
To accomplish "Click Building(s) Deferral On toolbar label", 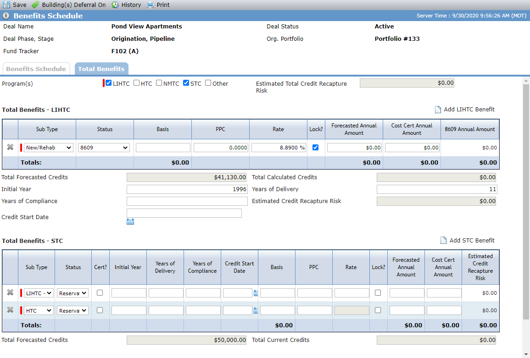I will pyautogui.click(x=74, y=5).
